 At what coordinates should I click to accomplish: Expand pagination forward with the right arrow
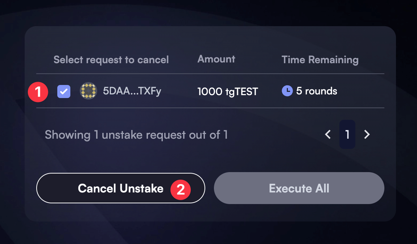tap(367, 134)
